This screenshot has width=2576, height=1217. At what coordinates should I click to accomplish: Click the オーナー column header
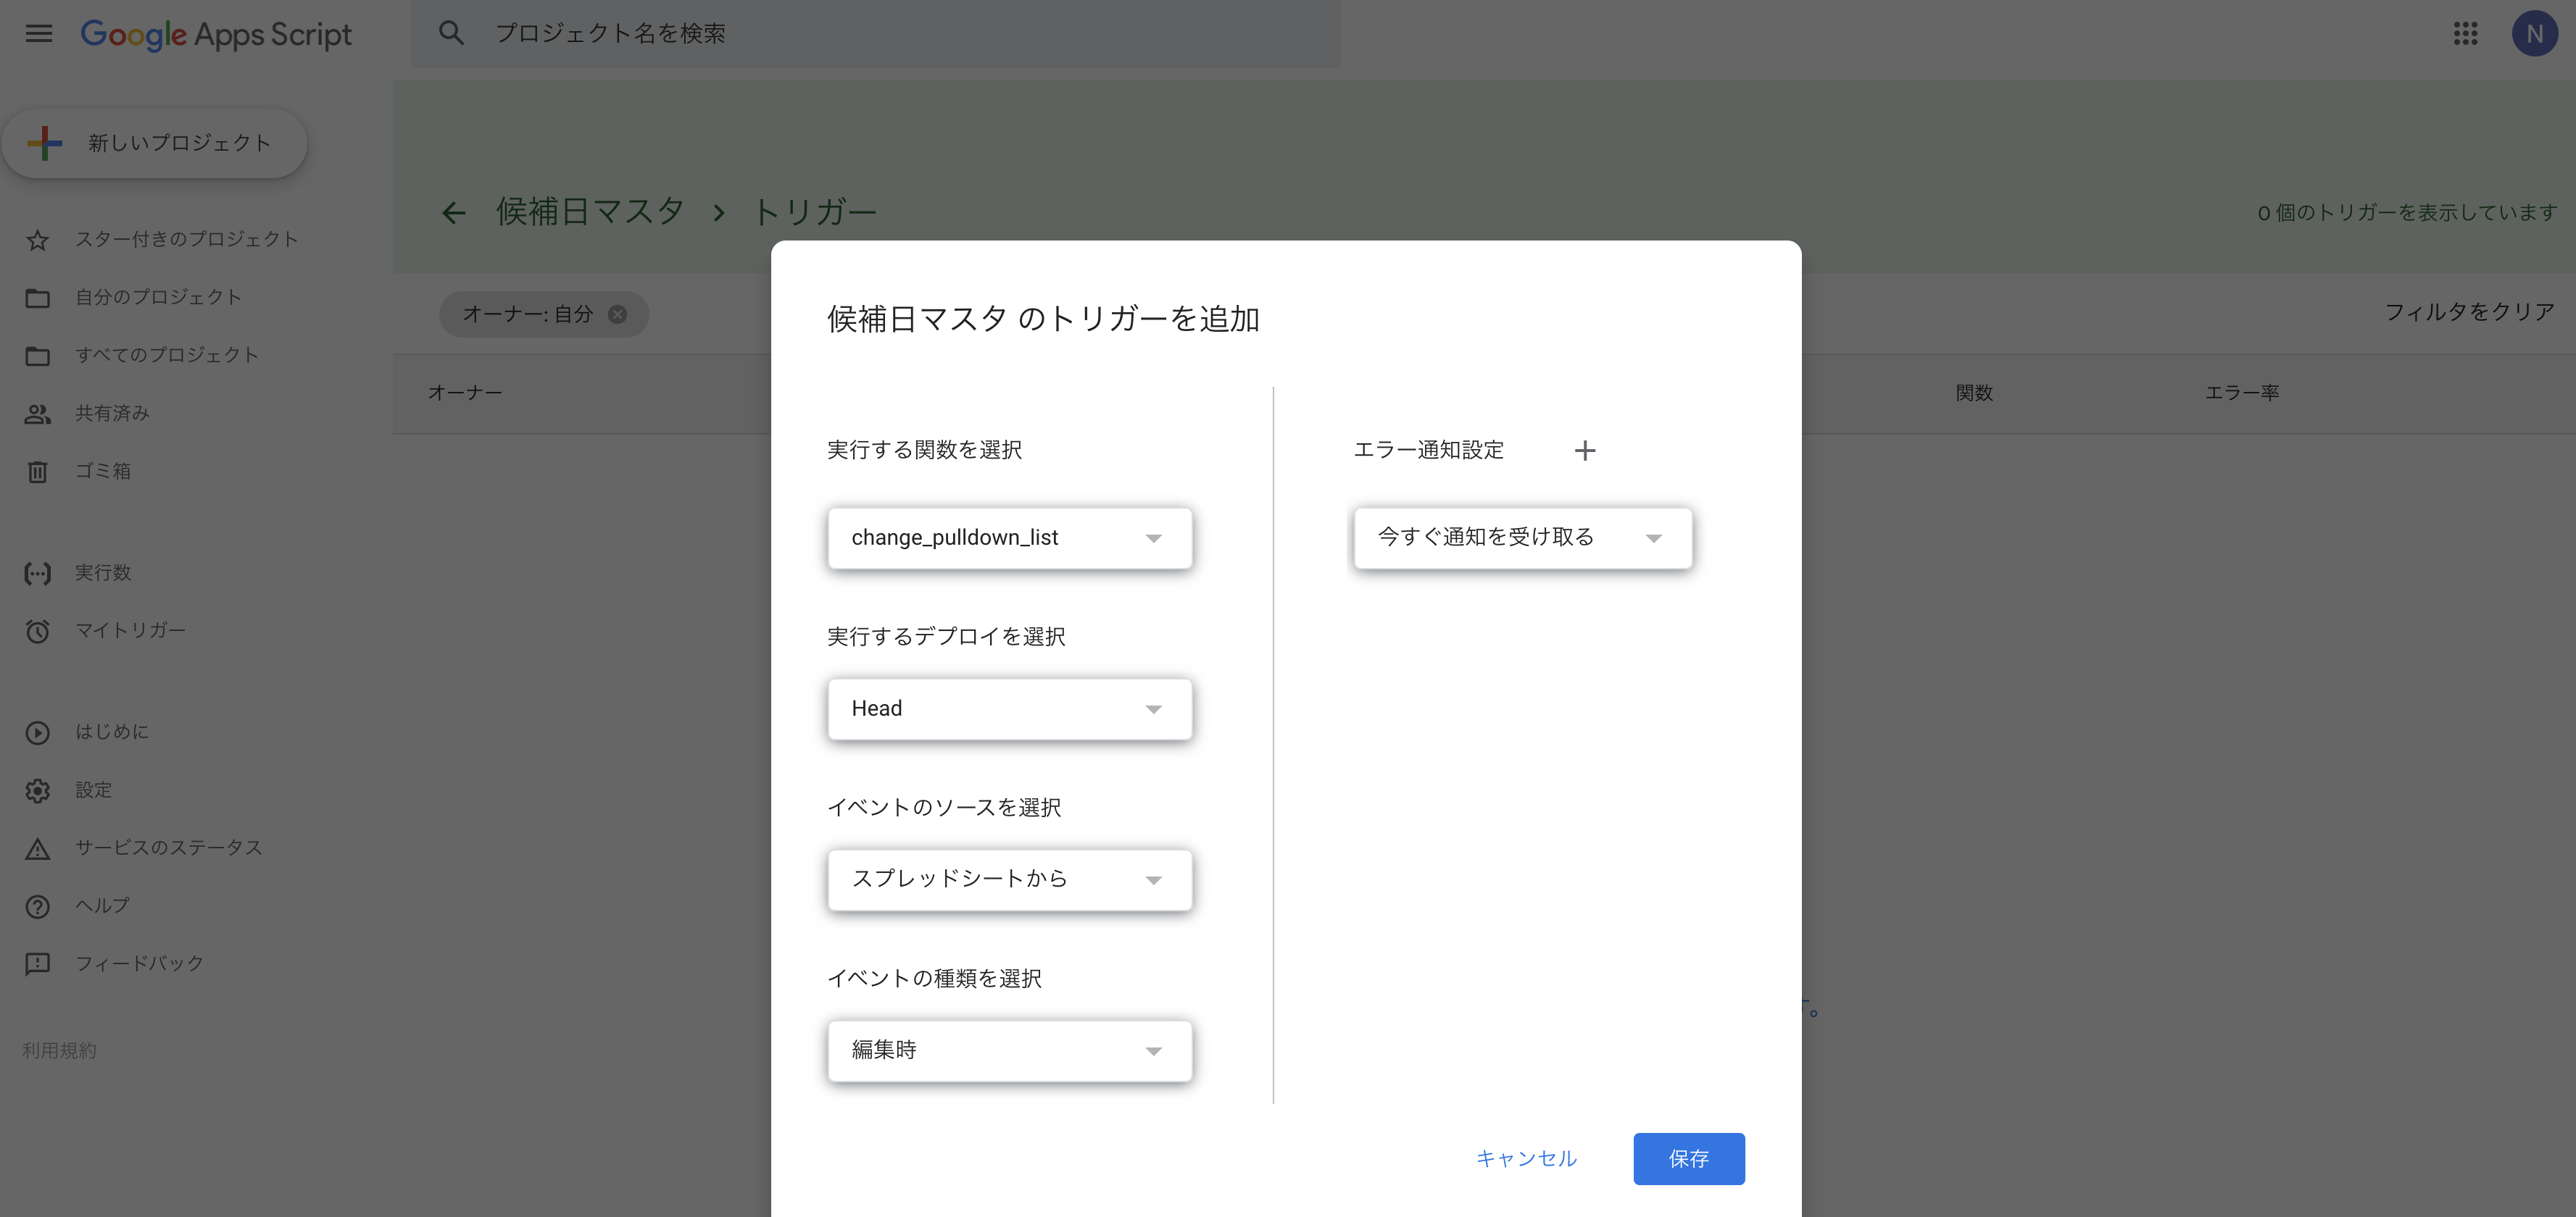465,393
